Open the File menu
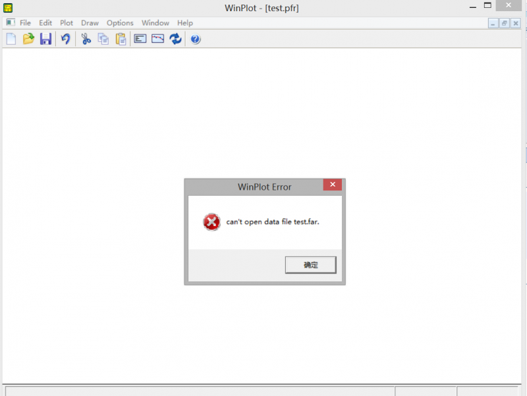527x396 pixels. tap(25, 23)
